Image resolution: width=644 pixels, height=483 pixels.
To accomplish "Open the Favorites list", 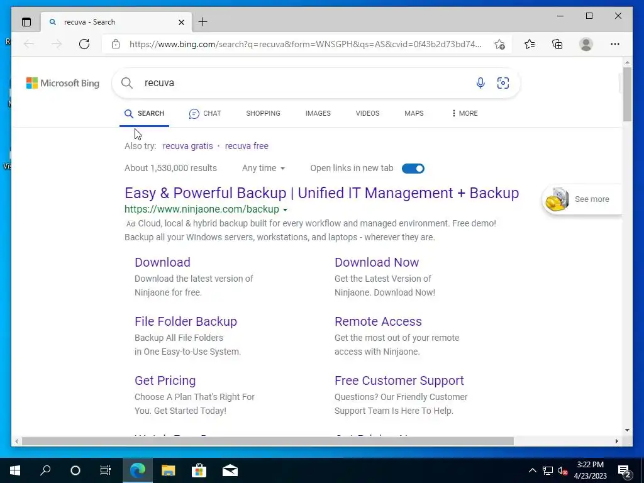I will click(530, 44).
